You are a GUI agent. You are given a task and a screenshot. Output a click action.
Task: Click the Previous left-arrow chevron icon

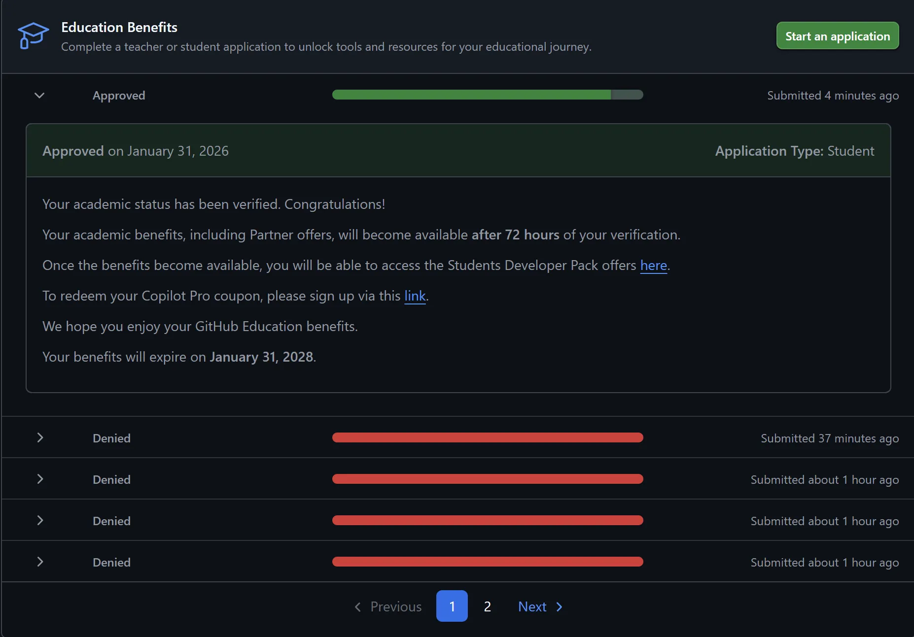point(358,606)
